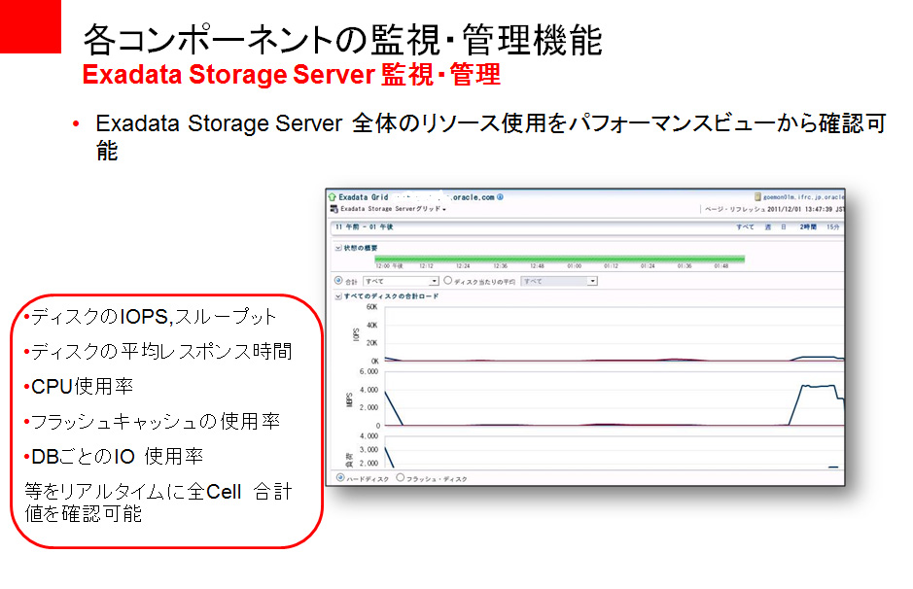Click the DBごとのIO 使用率 bullet text
Screen dimensions: 913x589
(x=117, y=456)
